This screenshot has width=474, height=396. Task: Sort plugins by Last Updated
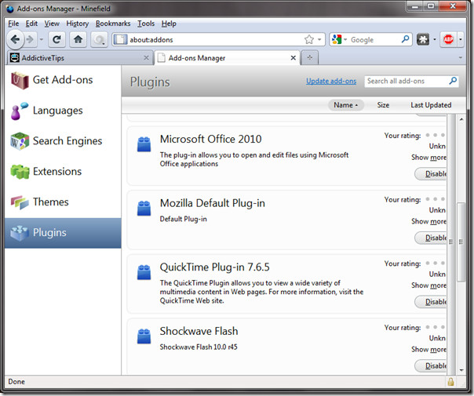tap(431, 105)
